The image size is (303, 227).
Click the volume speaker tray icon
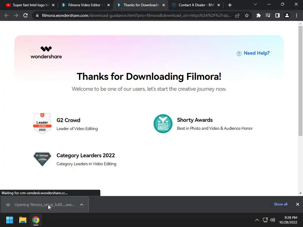click(x=273, y=220)
